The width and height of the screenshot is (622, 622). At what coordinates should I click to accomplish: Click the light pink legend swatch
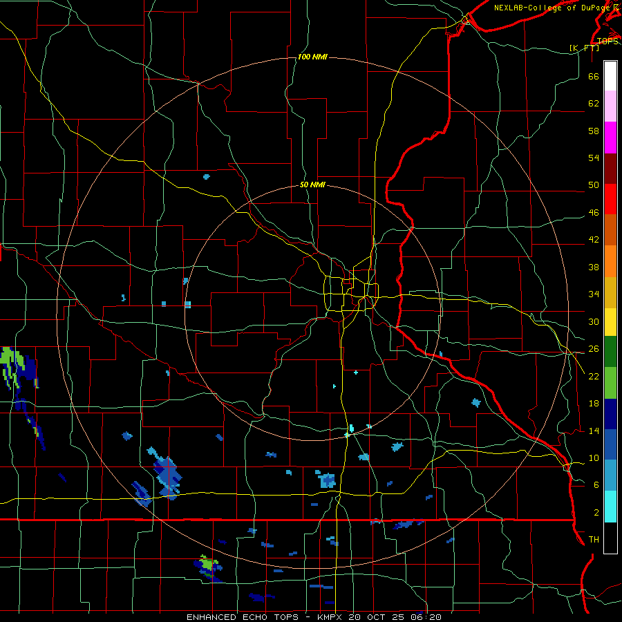[610, 106]
